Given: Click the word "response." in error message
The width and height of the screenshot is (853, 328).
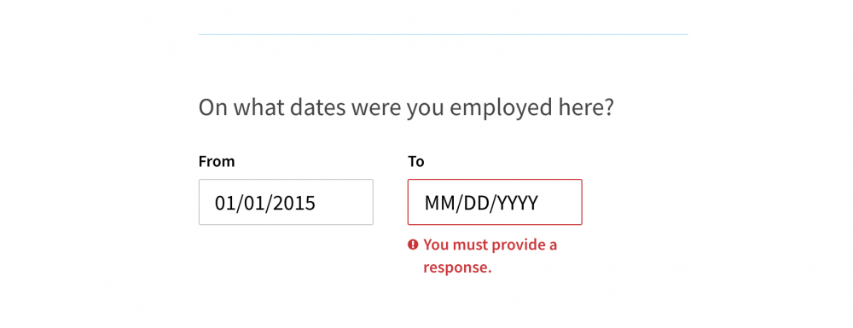Looking at the screenshot, I should pyautogui.click(x=457, y=268).
